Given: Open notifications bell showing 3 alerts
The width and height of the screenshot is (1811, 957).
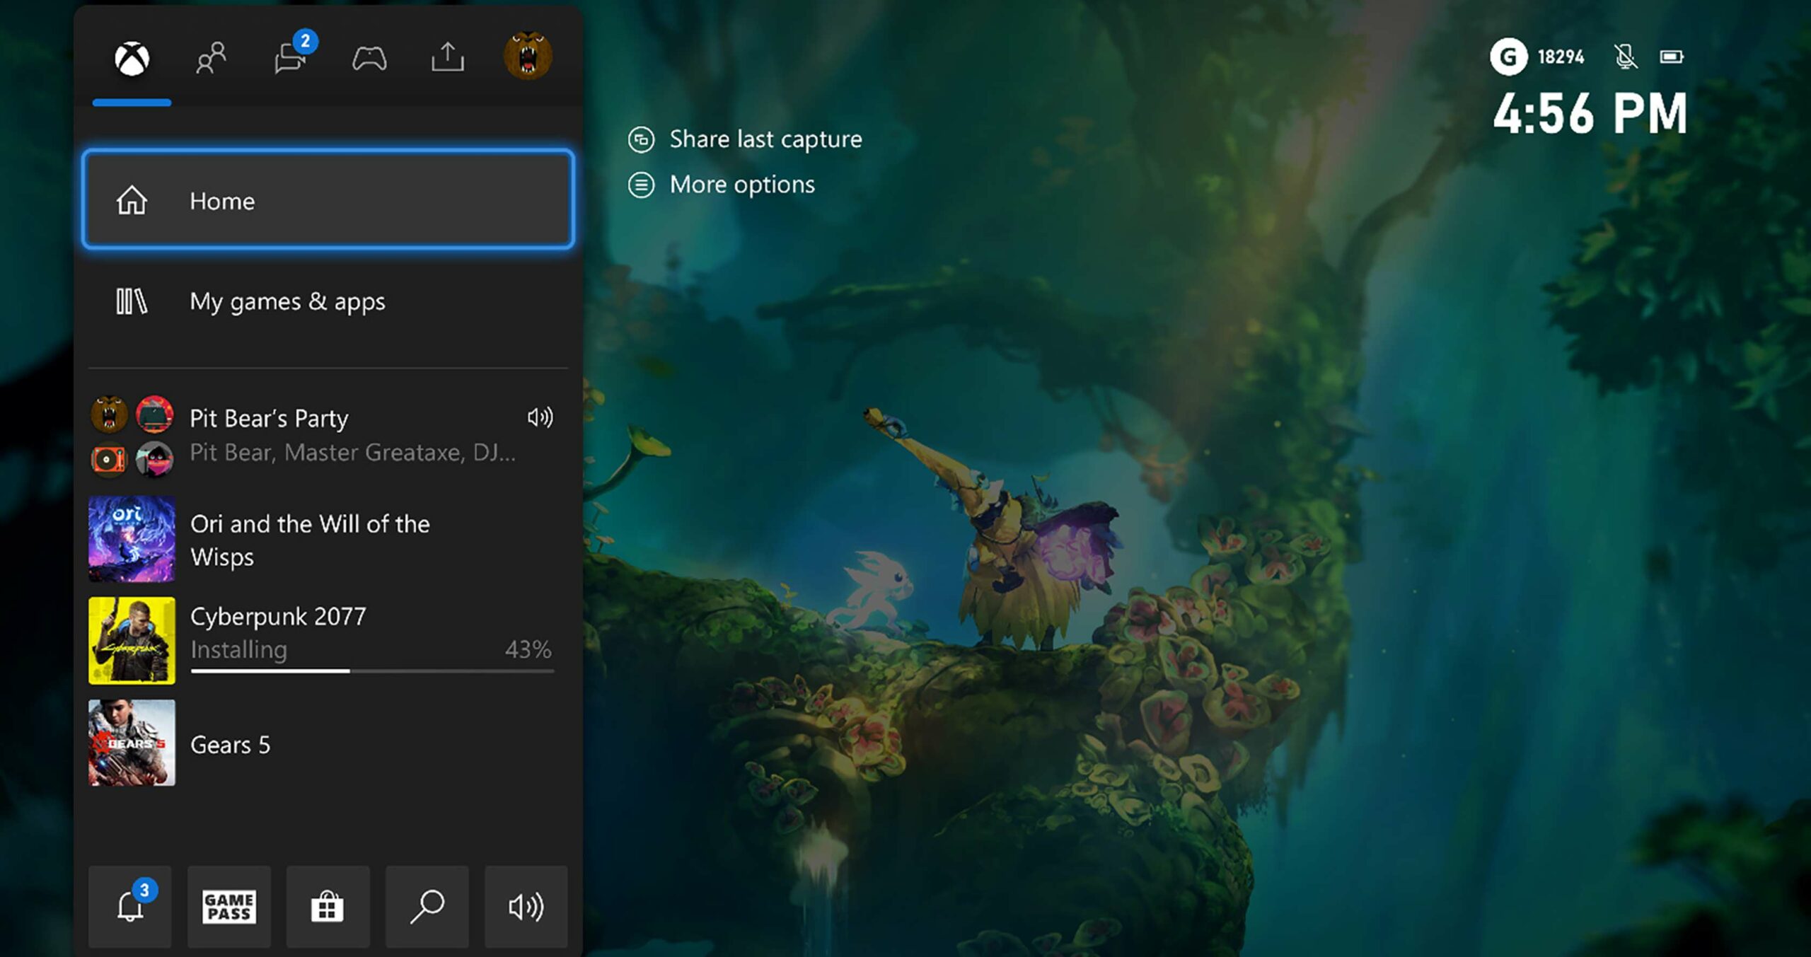Looking at the screenshot, I should [129, 906].
